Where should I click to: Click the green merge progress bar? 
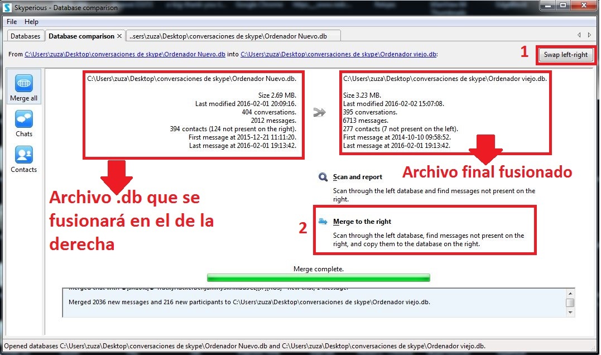pos(319,277)
